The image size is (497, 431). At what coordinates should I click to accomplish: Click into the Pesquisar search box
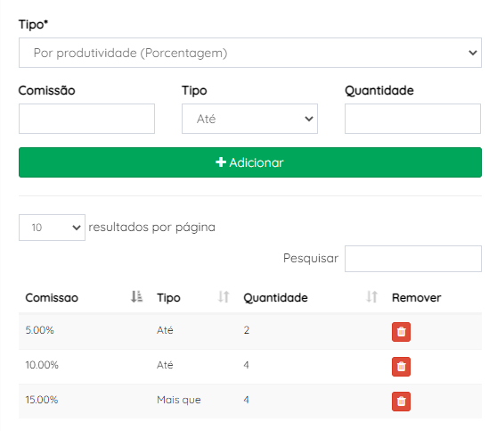[413, 259]
